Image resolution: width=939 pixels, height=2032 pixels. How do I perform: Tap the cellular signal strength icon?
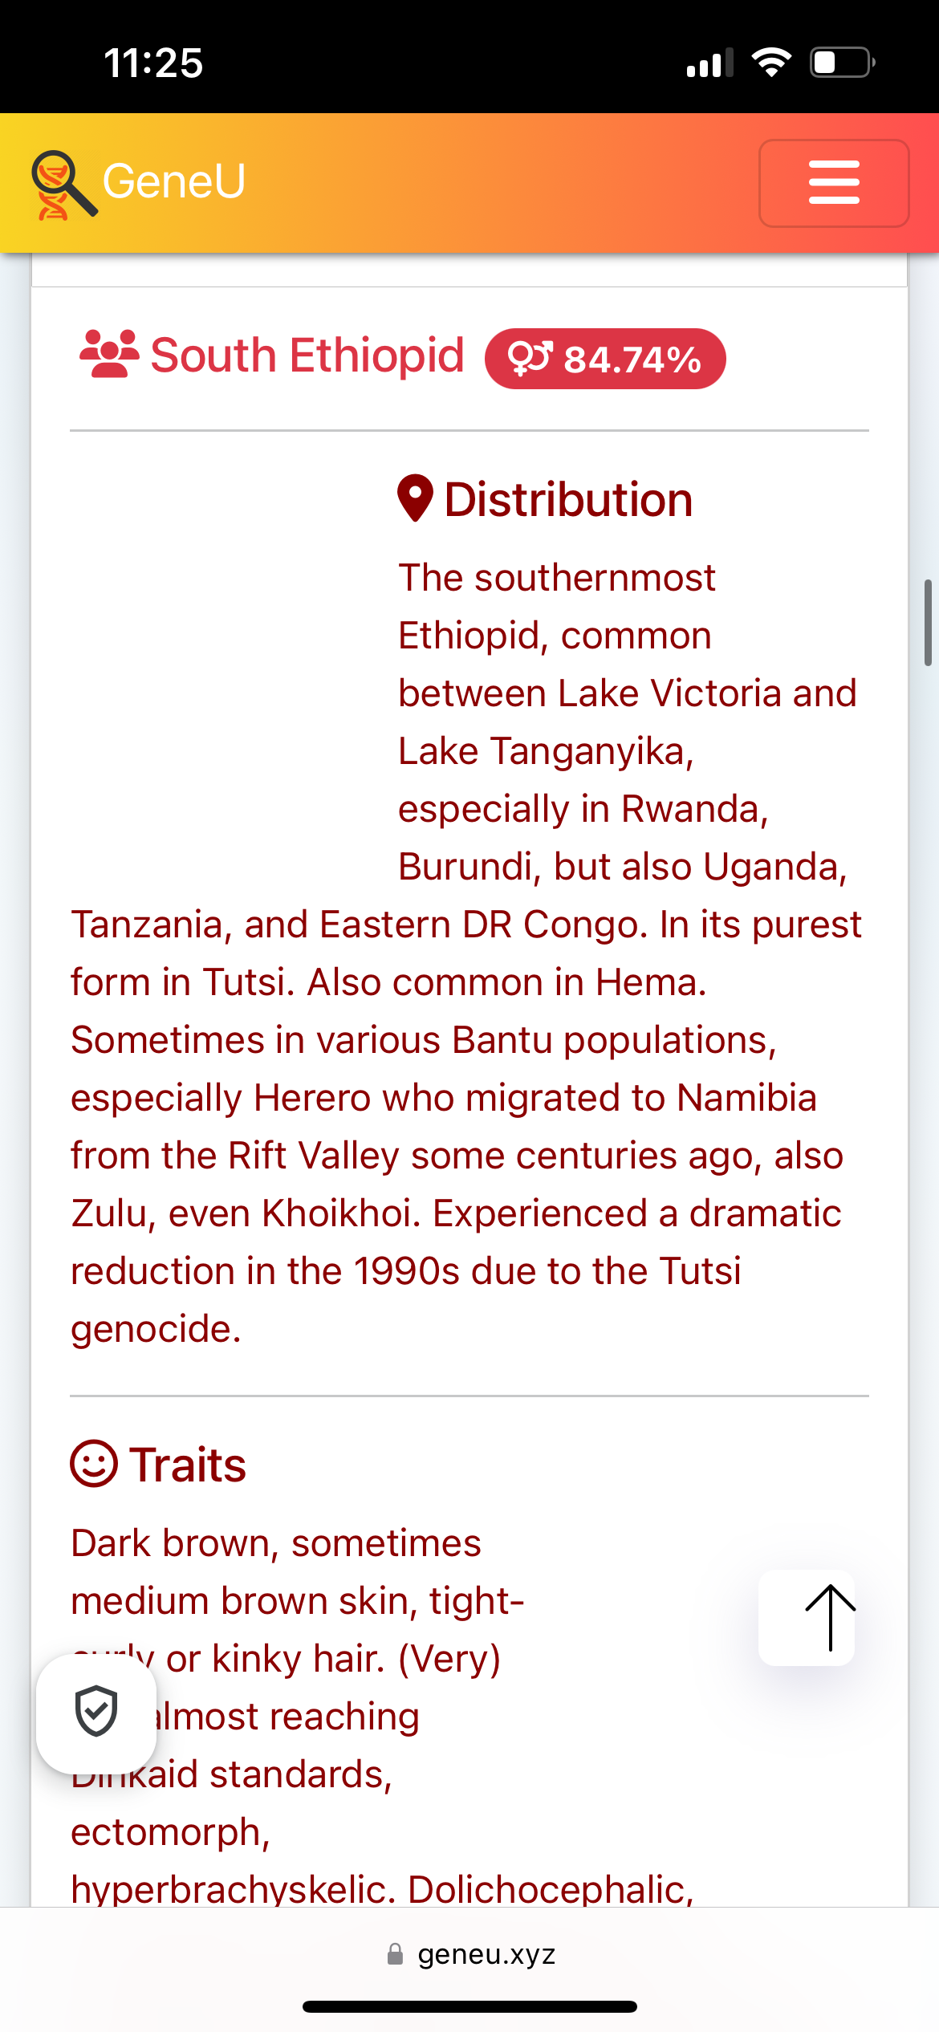(x=710, y=63)
